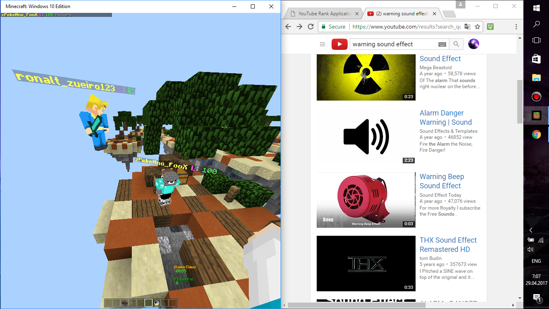Image resolution: width=549 pixels, height=309 pixels.
Task: Open Warning Beep Sound Effect title
Action: [442, 181]
